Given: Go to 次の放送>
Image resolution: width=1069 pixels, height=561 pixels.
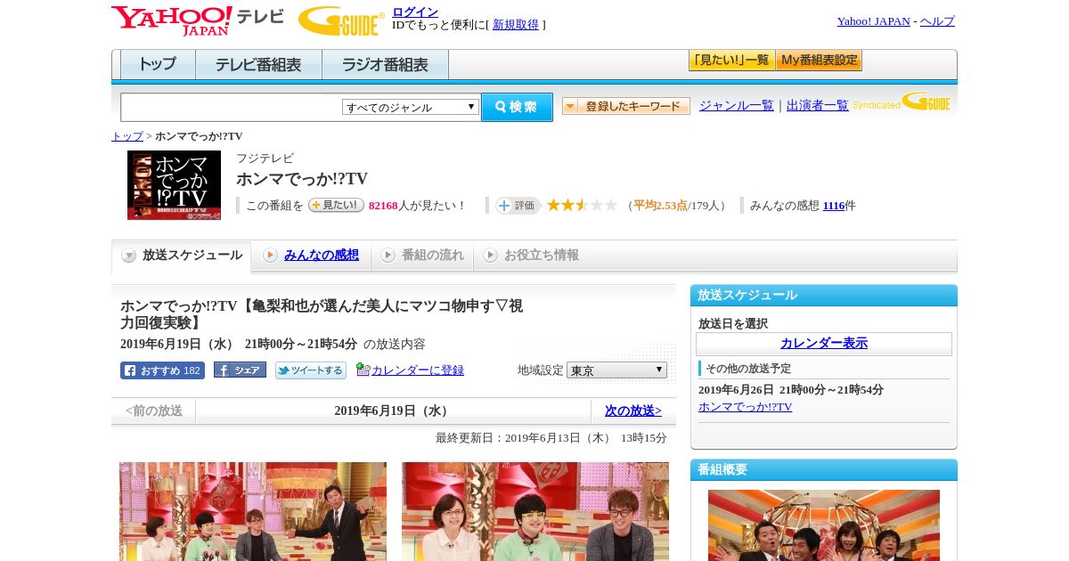Looking at the screenshot, I should 633,411.
